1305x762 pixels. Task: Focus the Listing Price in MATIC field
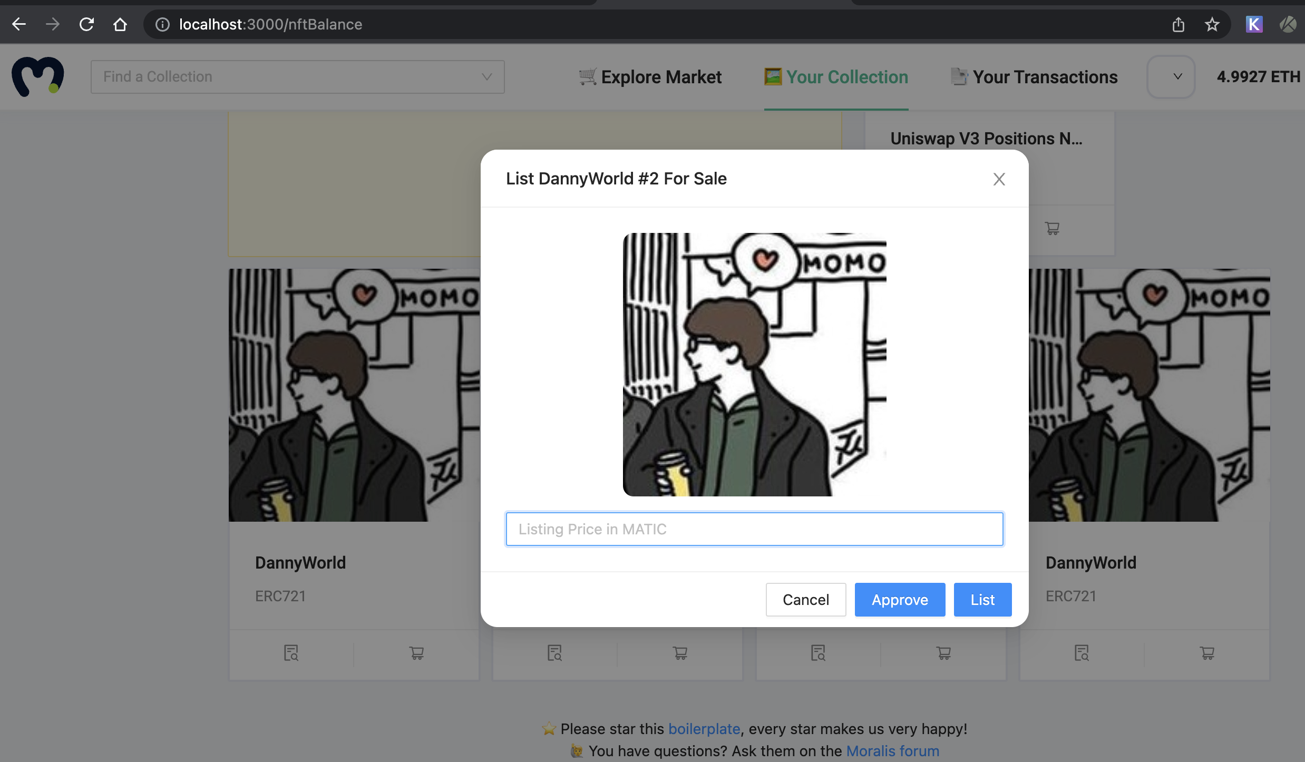tap(754, 529)
